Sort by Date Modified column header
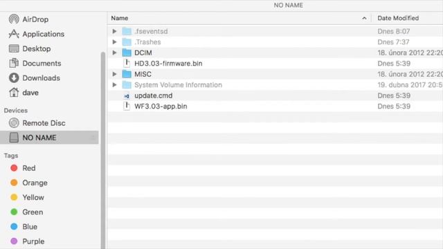Image resolution: width=443 pixels, height=249 pixels. pyautogui.click(x=398, y=18)
